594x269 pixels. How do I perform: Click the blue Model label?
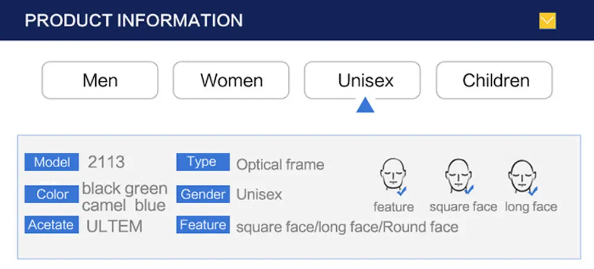(x=52, y=162)
